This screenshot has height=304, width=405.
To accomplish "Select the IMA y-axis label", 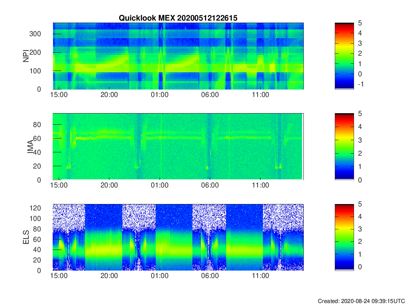I will click(31, 147).
